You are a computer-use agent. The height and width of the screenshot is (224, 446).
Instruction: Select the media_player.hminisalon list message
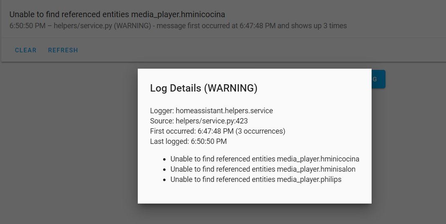tap(263, 169)
